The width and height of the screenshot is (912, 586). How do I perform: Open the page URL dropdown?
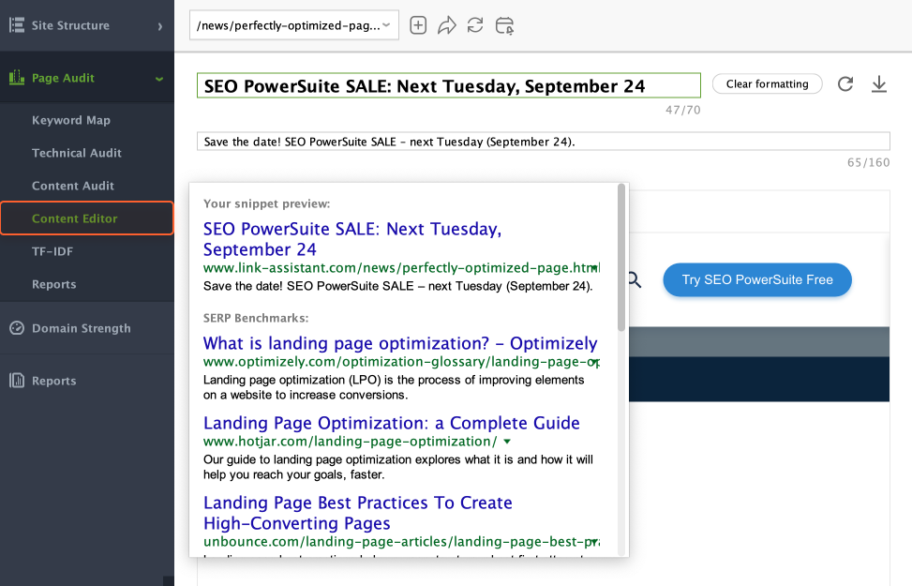coord(294,25)
